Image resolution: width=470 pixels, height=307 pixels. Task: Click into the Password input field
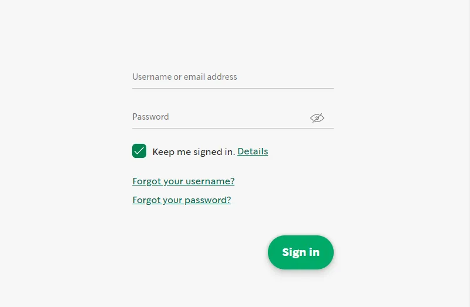(x=217, y=117)
